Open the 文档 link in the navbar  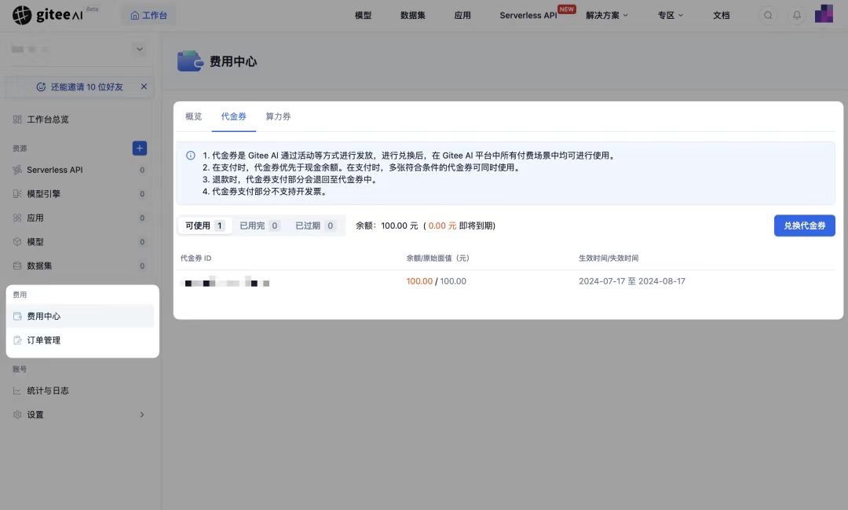[x=722, y=14]
